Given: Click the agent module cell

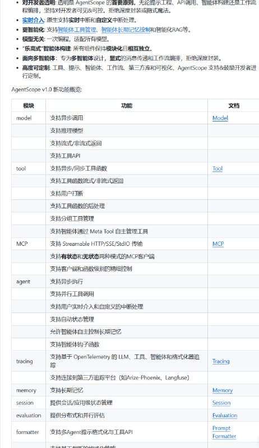Looking at the screenshot, I should (x=29, y=282).
